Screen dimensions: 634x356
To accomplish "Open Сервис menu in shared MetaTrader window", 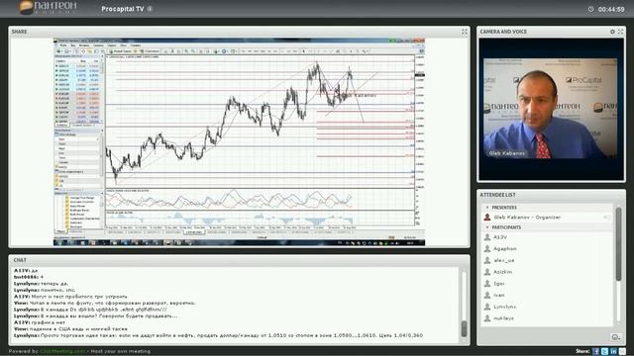I will (112, 45).
